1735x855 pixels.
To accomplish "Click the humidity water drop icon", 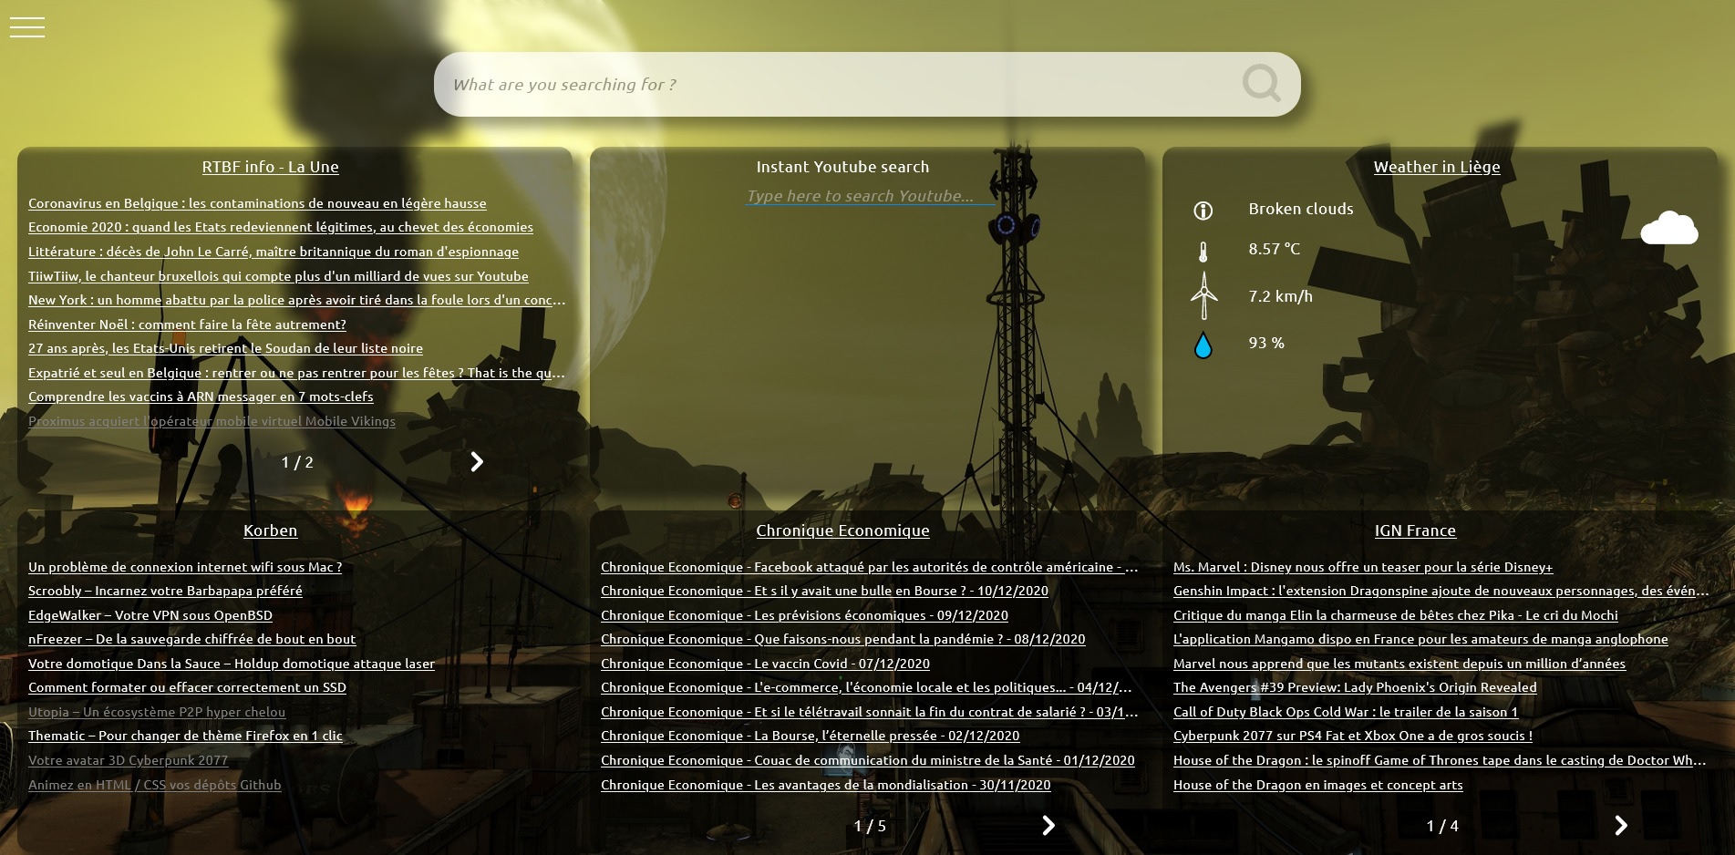I will (x=1203, y=345).
